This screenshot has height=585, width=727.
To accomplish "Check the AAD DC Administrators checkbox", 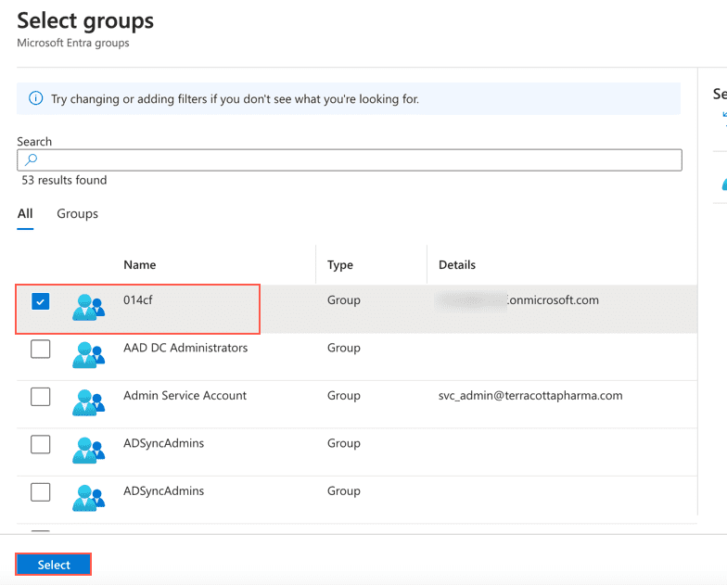I will pos(41,349).
